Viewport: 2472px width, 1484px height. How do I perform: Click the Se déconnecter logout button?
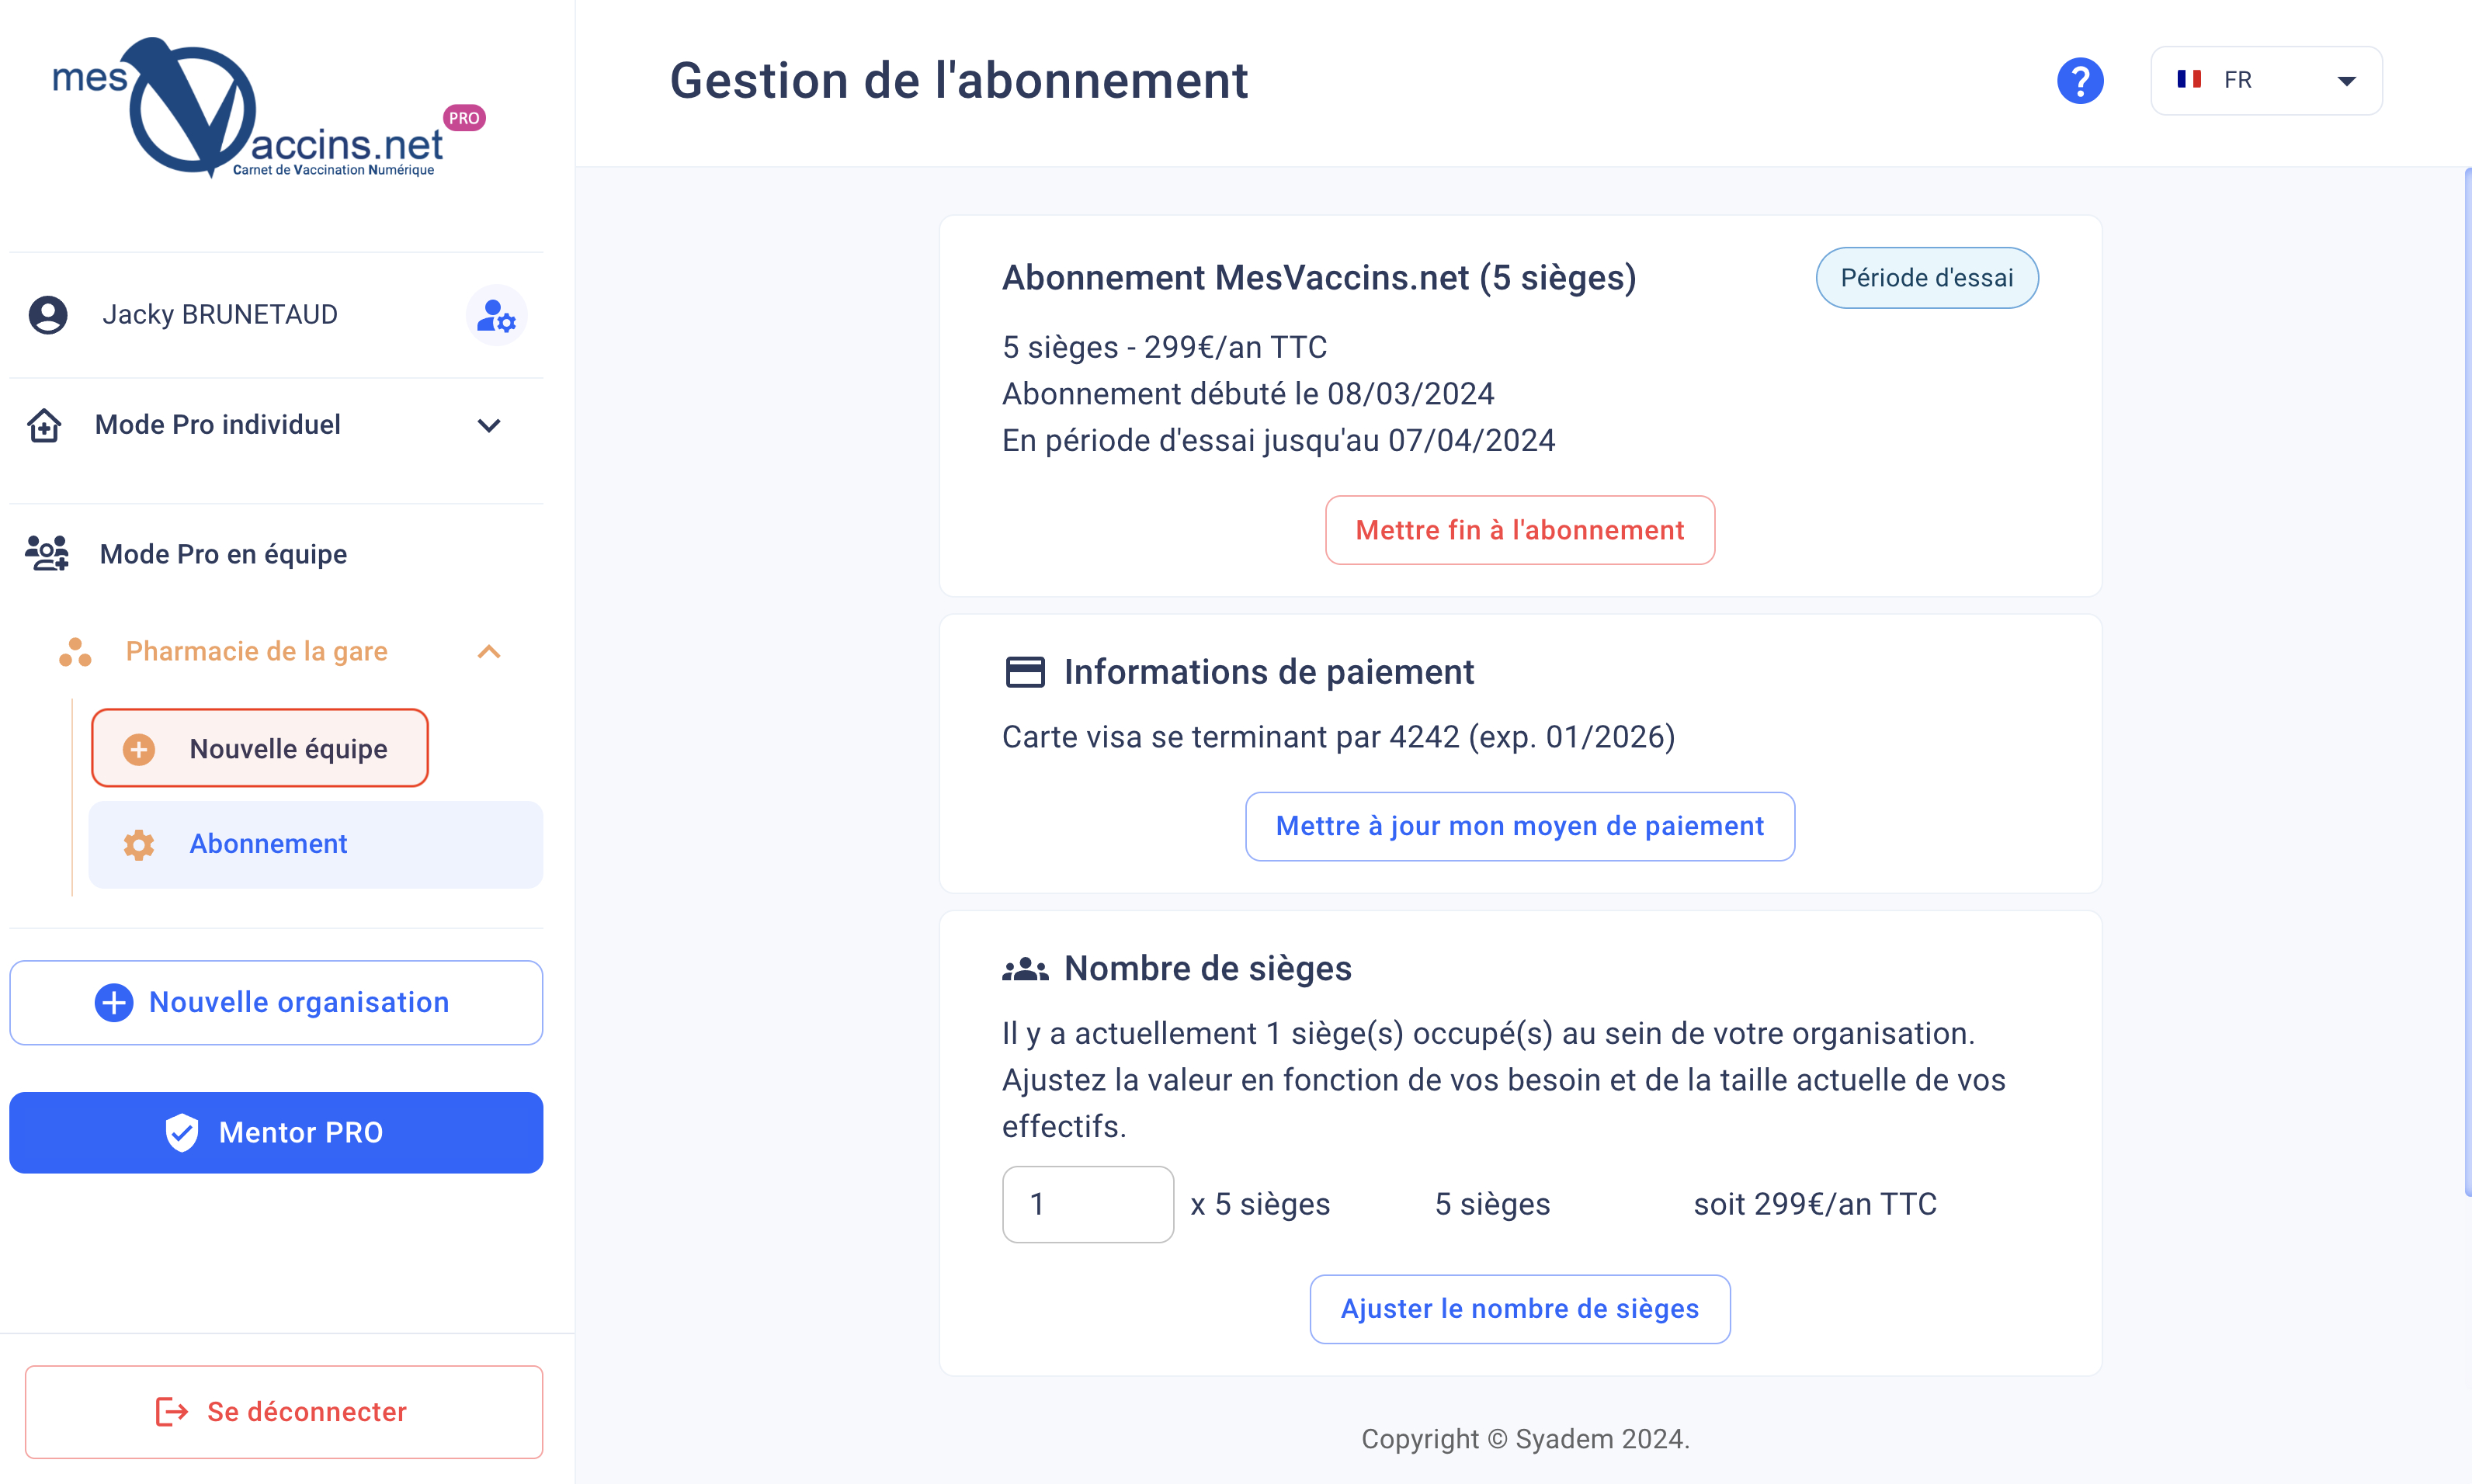(x=284, y=1412)
